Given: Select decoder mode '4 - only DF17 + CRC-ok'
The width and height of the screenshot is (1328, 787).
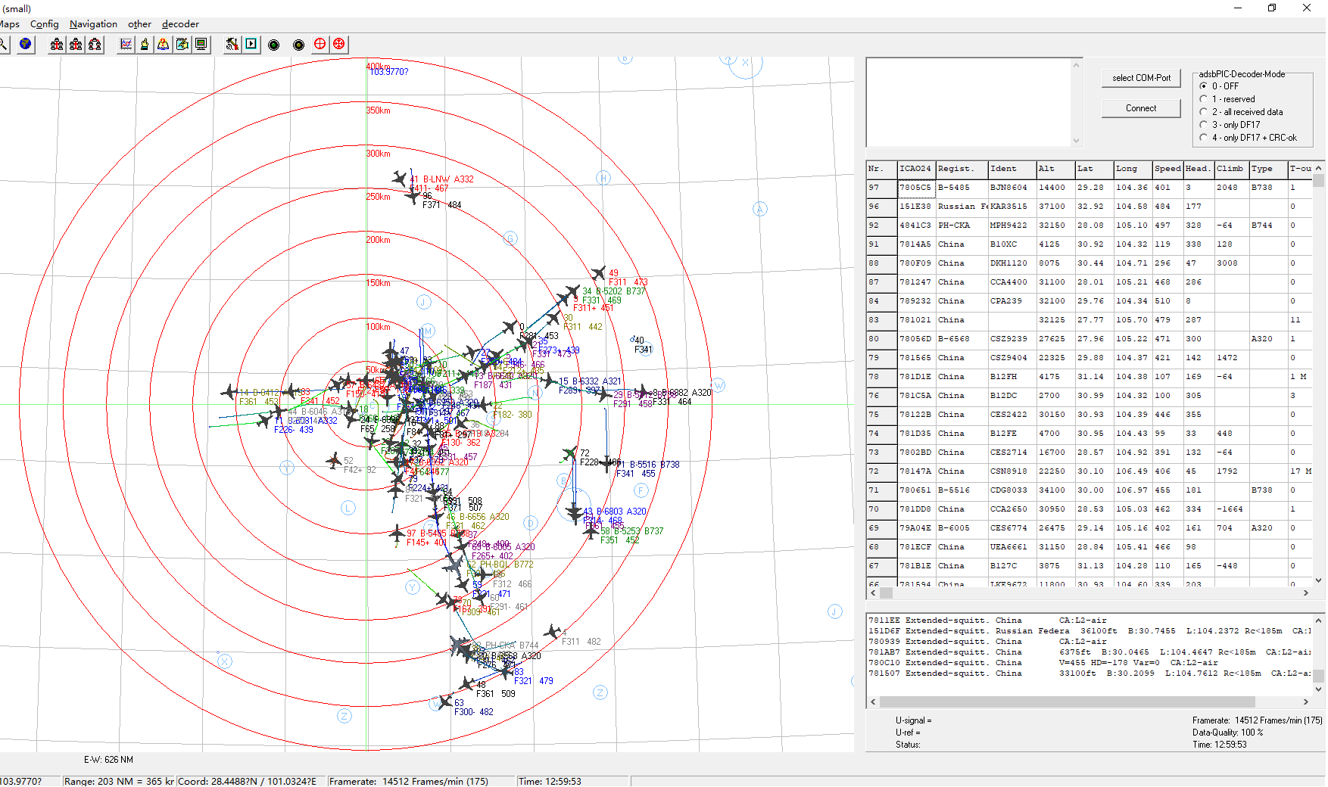Looking at the screenshot, I should [1249, 138].
